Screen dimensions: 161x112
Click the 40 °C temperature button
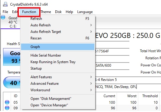click(x=12, y=82)
